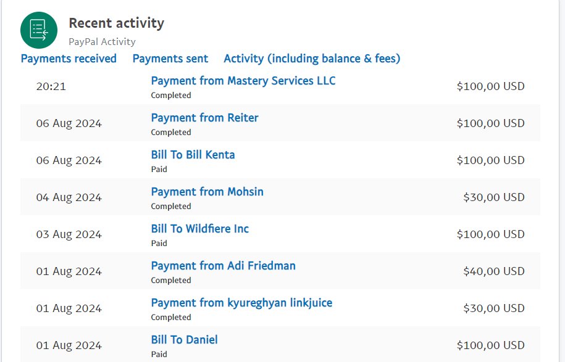Click the Recent activity heading
565x362 pixels.
116,23
